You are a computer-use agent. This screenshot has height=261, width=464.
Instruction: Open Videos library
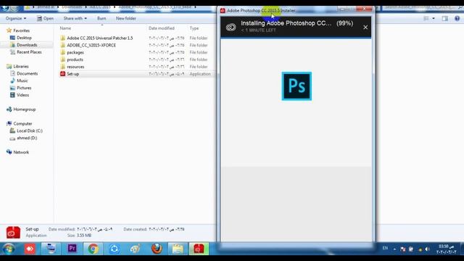[x=22, y=95]
